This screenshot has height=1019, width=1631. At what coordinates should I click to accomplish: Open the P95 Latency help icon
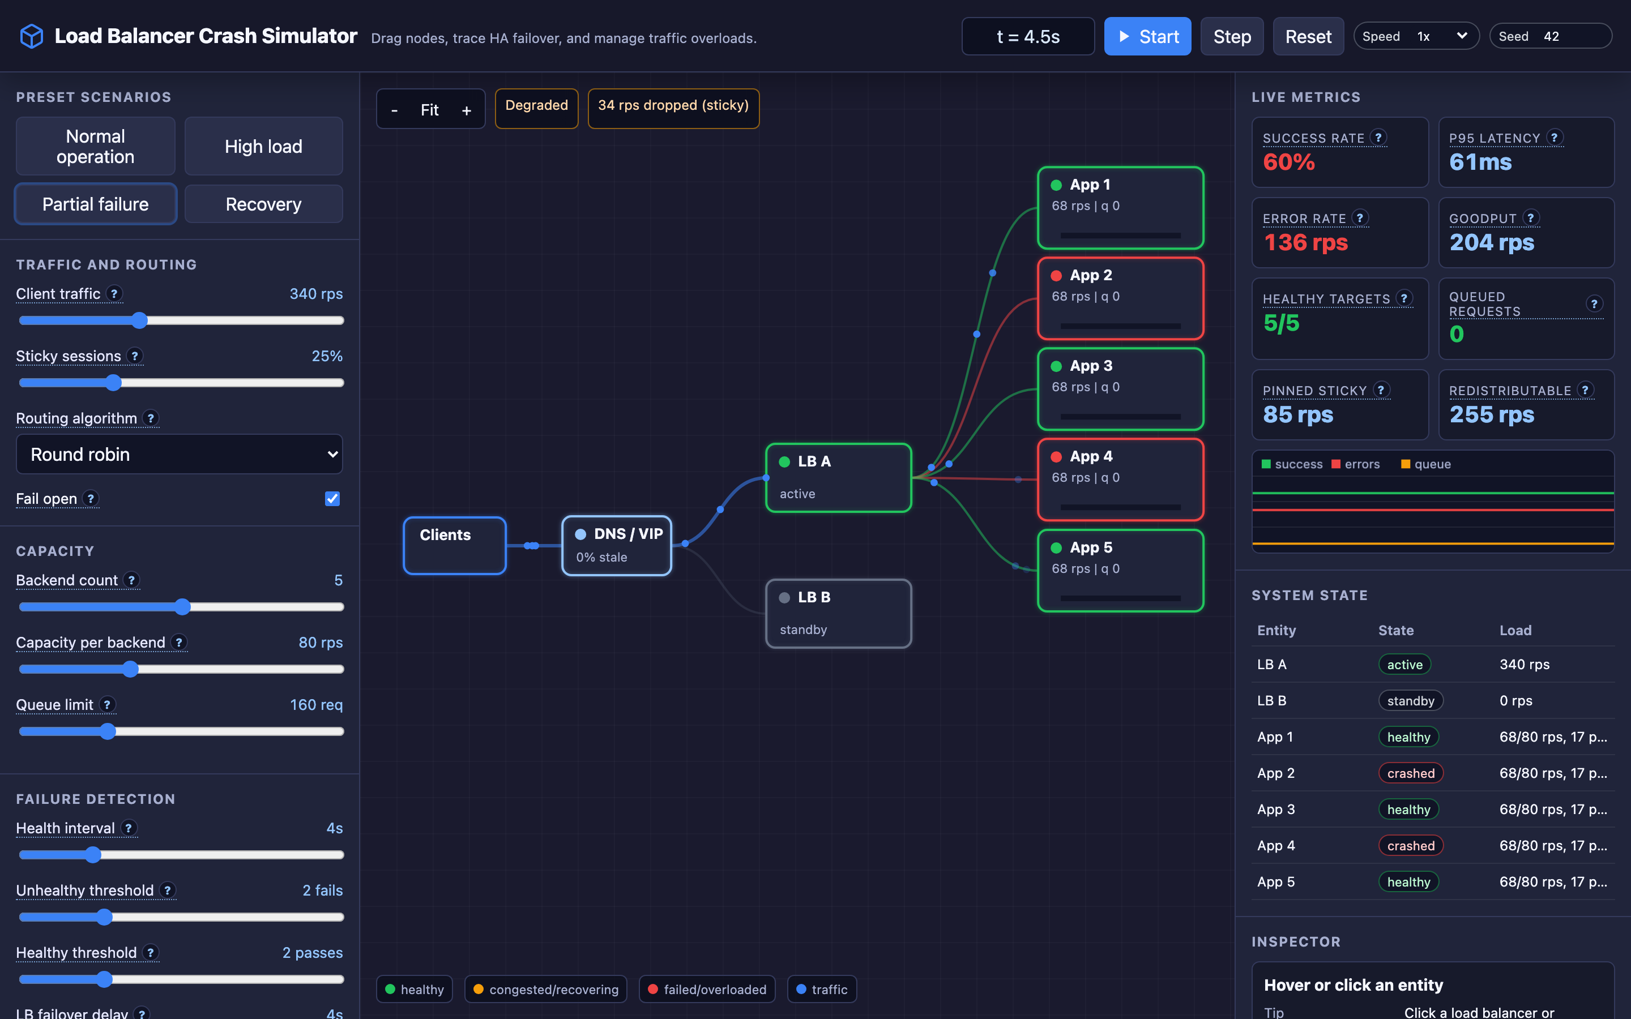[x=1555, y=138]
